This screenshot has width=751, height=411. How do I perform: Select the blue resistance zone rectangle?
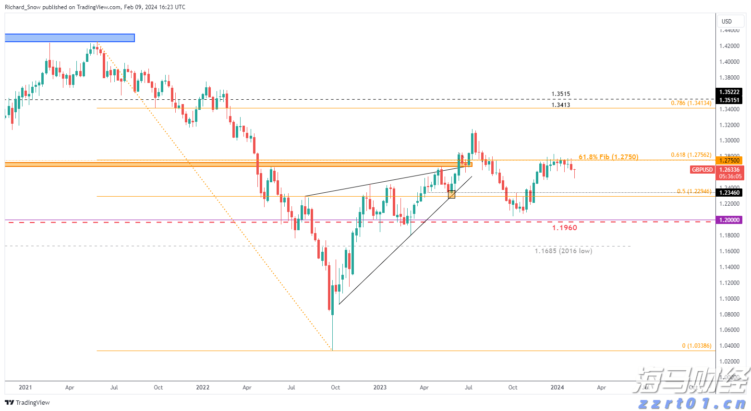70,37
